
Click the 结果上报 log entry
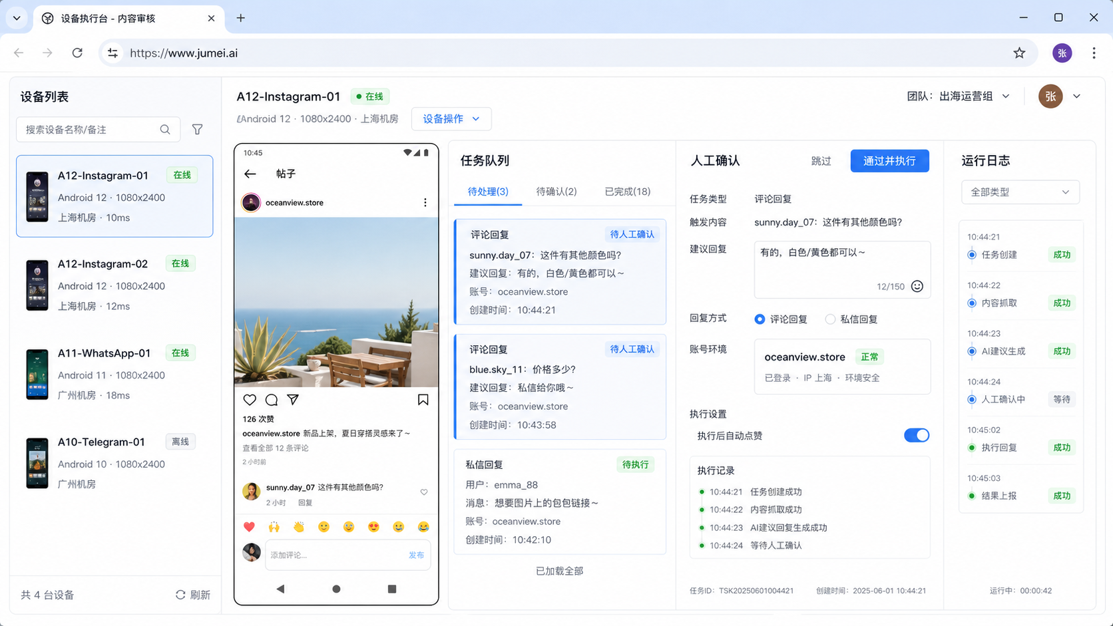[1020, 496]
